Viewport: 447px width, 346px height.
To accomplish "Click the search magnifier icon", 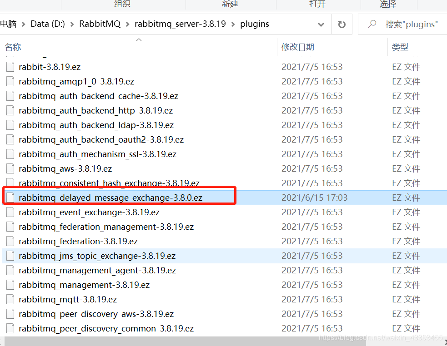I will coord(372,24).
